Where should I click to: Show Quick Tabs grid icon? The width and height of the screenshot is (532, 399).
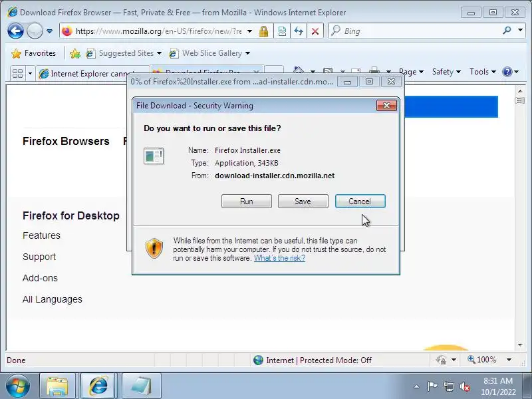point(17,73)
